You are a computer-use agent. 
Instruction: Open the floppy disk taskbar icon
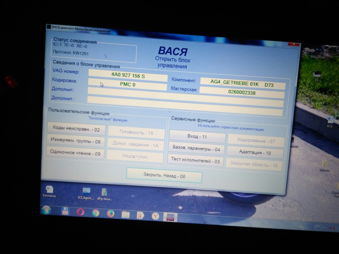pyautogui.click(x=65, y=211)
